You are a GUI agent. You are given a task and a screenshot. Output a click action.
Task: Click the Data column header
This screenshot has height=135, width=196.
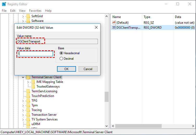tap(184, 17)
